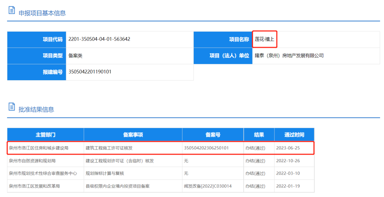Select the 备案类 project type value
384x197 pixels.
(x=75, y=56)
